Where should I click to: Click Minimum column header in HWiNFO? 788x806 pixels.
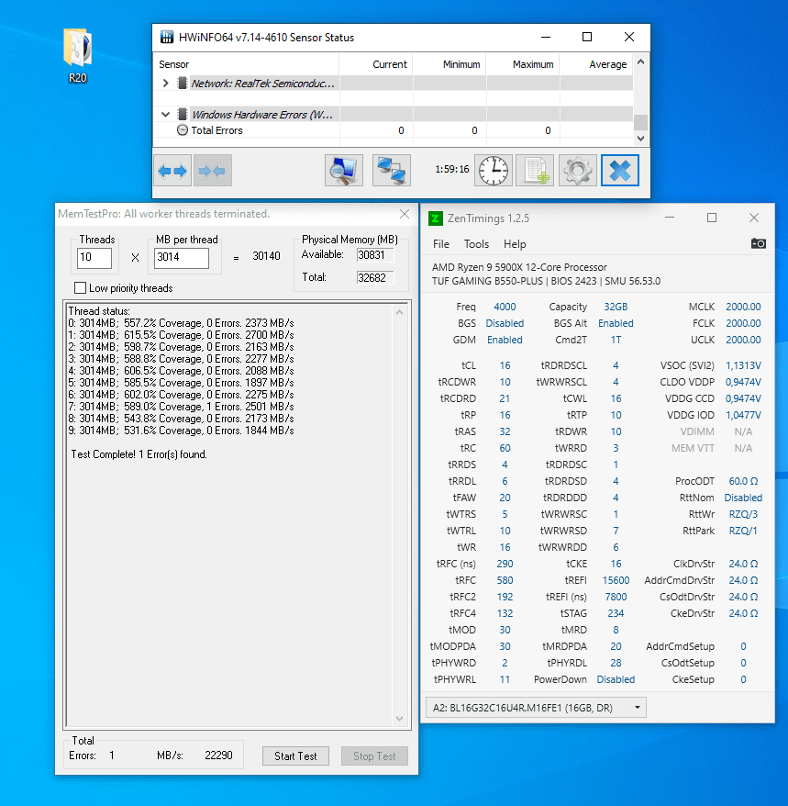[x=449, y=65]
